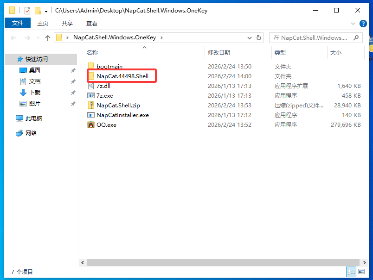Sort by Date modified (修改日期) column
Viewport: 373px width, 280px height.
point(219,52)
